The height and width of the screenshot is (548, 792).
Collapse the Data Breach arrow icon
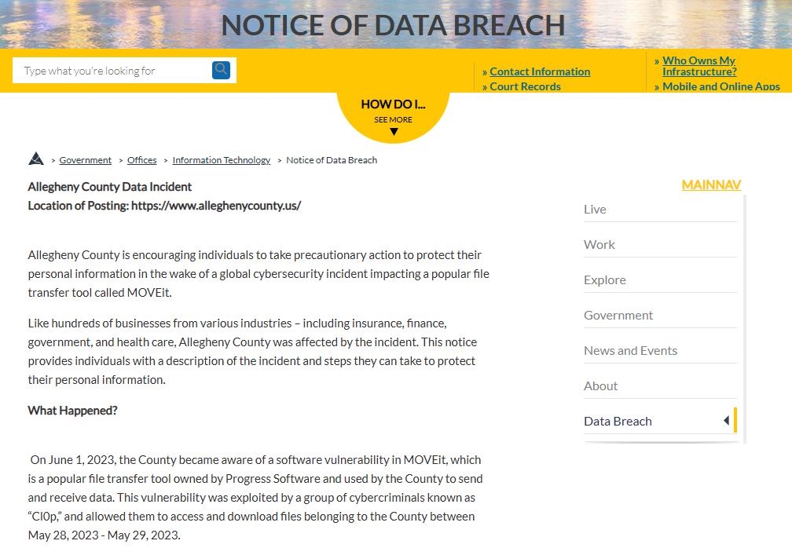click(x=726, y=421)
